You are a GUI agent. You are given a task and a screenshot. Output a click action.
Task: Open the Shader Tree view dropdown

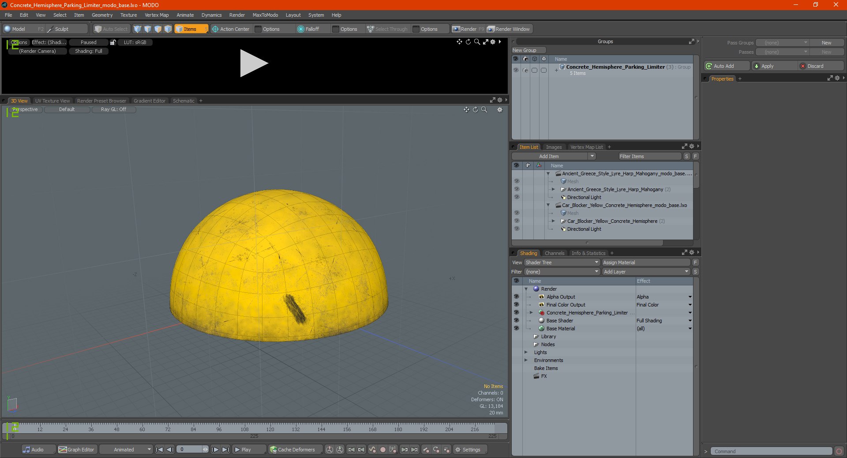pyautogui.click(x=562, y=262)
